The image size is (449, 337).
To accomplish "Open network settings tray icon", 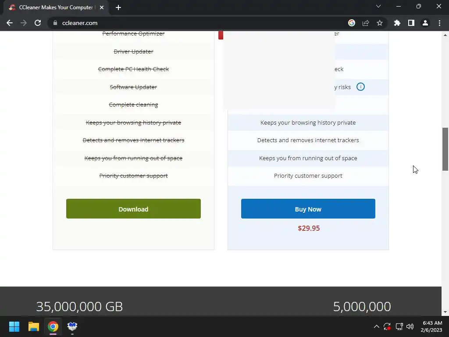I will (399, 326).
